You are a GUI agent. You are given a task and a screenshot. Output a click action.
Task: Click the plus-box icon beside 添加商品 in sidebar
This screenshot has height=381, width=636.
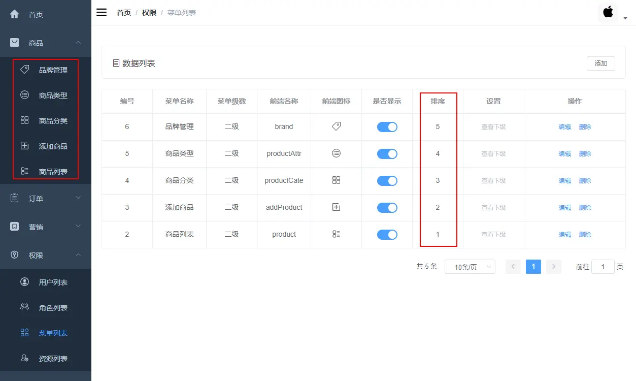[24, 146]
